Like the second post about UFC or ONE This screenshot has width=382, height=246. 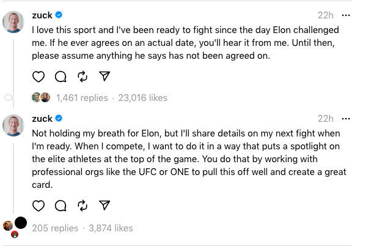[39, 206]
